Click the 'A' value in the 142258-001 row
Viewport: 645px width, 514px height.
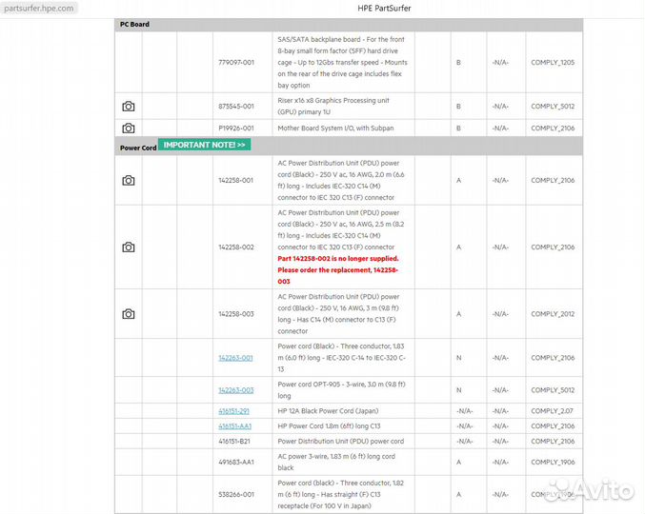coord(458,180)
